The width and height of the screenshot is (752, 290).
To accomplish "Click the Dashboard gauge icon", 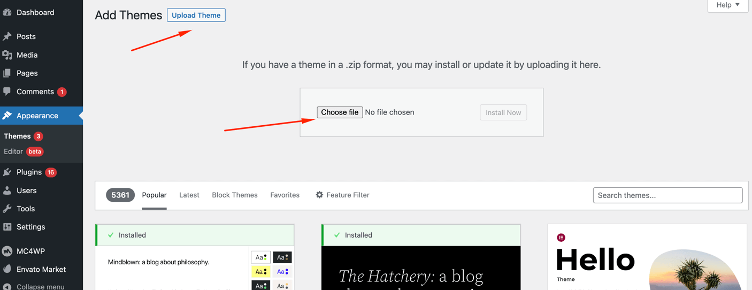I will point(7,12).
